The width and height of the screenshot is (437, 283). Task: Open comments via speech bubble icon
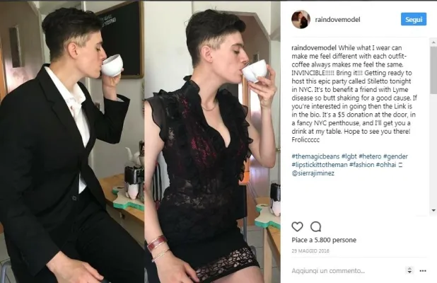316,226
